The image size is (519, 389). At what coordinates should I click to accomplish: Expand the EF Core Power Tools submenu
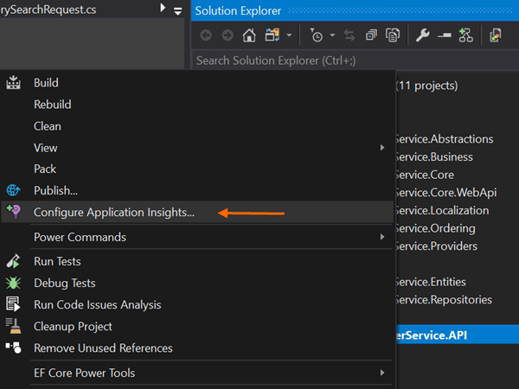pos(381,373)
